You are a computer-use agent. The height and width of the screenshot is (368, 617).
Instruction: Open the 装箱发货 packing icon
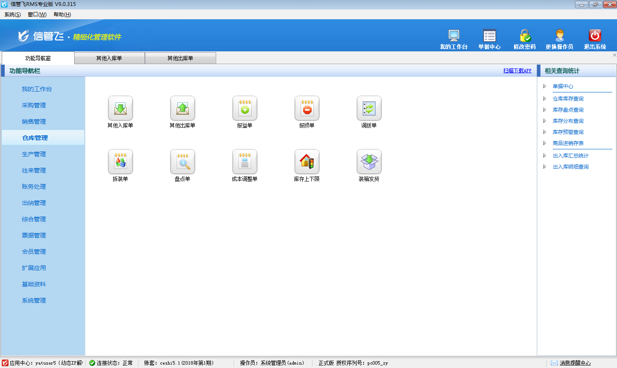369,162
